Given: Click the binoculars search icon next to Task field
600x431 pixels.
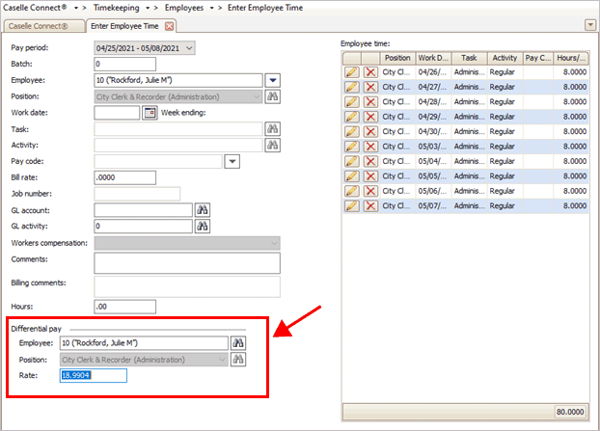Looking at the screenshot, I should tap(273, 129).
